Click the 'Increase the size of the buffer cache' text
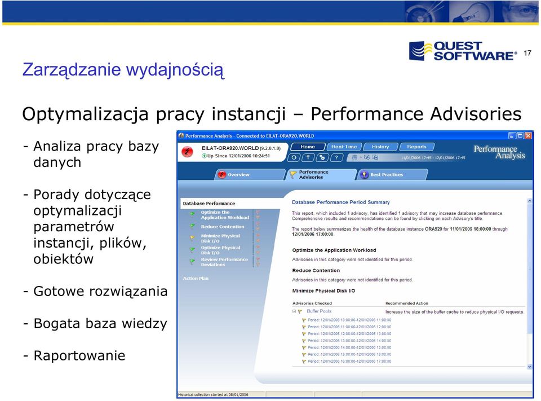This screenshot has width=541, height=401. tap(454, 312)
